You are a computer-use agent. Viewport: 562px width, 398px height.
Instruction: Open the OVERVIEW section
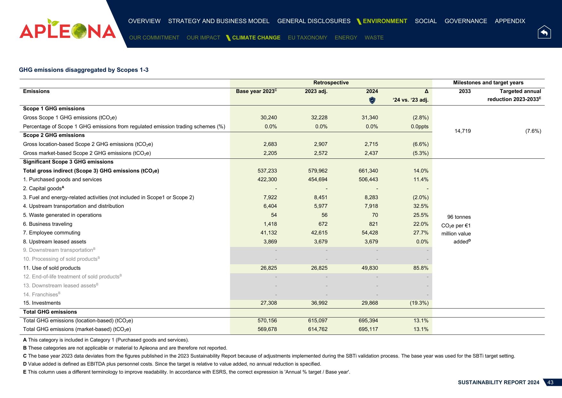pos(144,21)
